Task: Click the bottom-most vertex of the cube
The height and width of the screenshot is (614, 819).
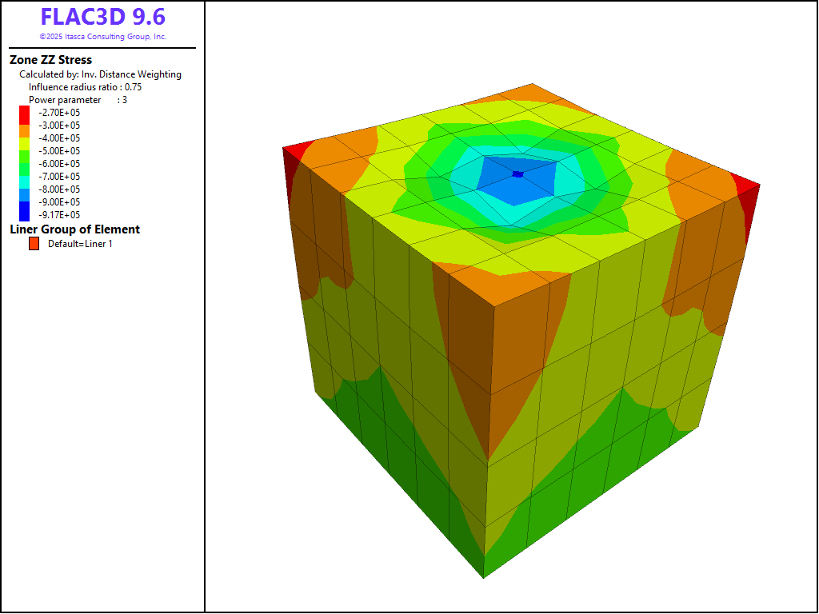Action: tap(484, 576)
